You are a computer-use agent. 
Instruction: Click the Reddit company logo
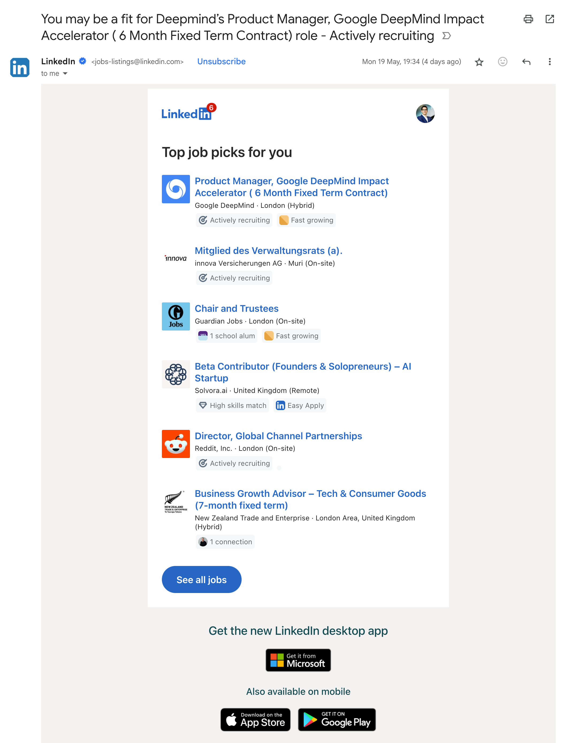coord(176,444)
